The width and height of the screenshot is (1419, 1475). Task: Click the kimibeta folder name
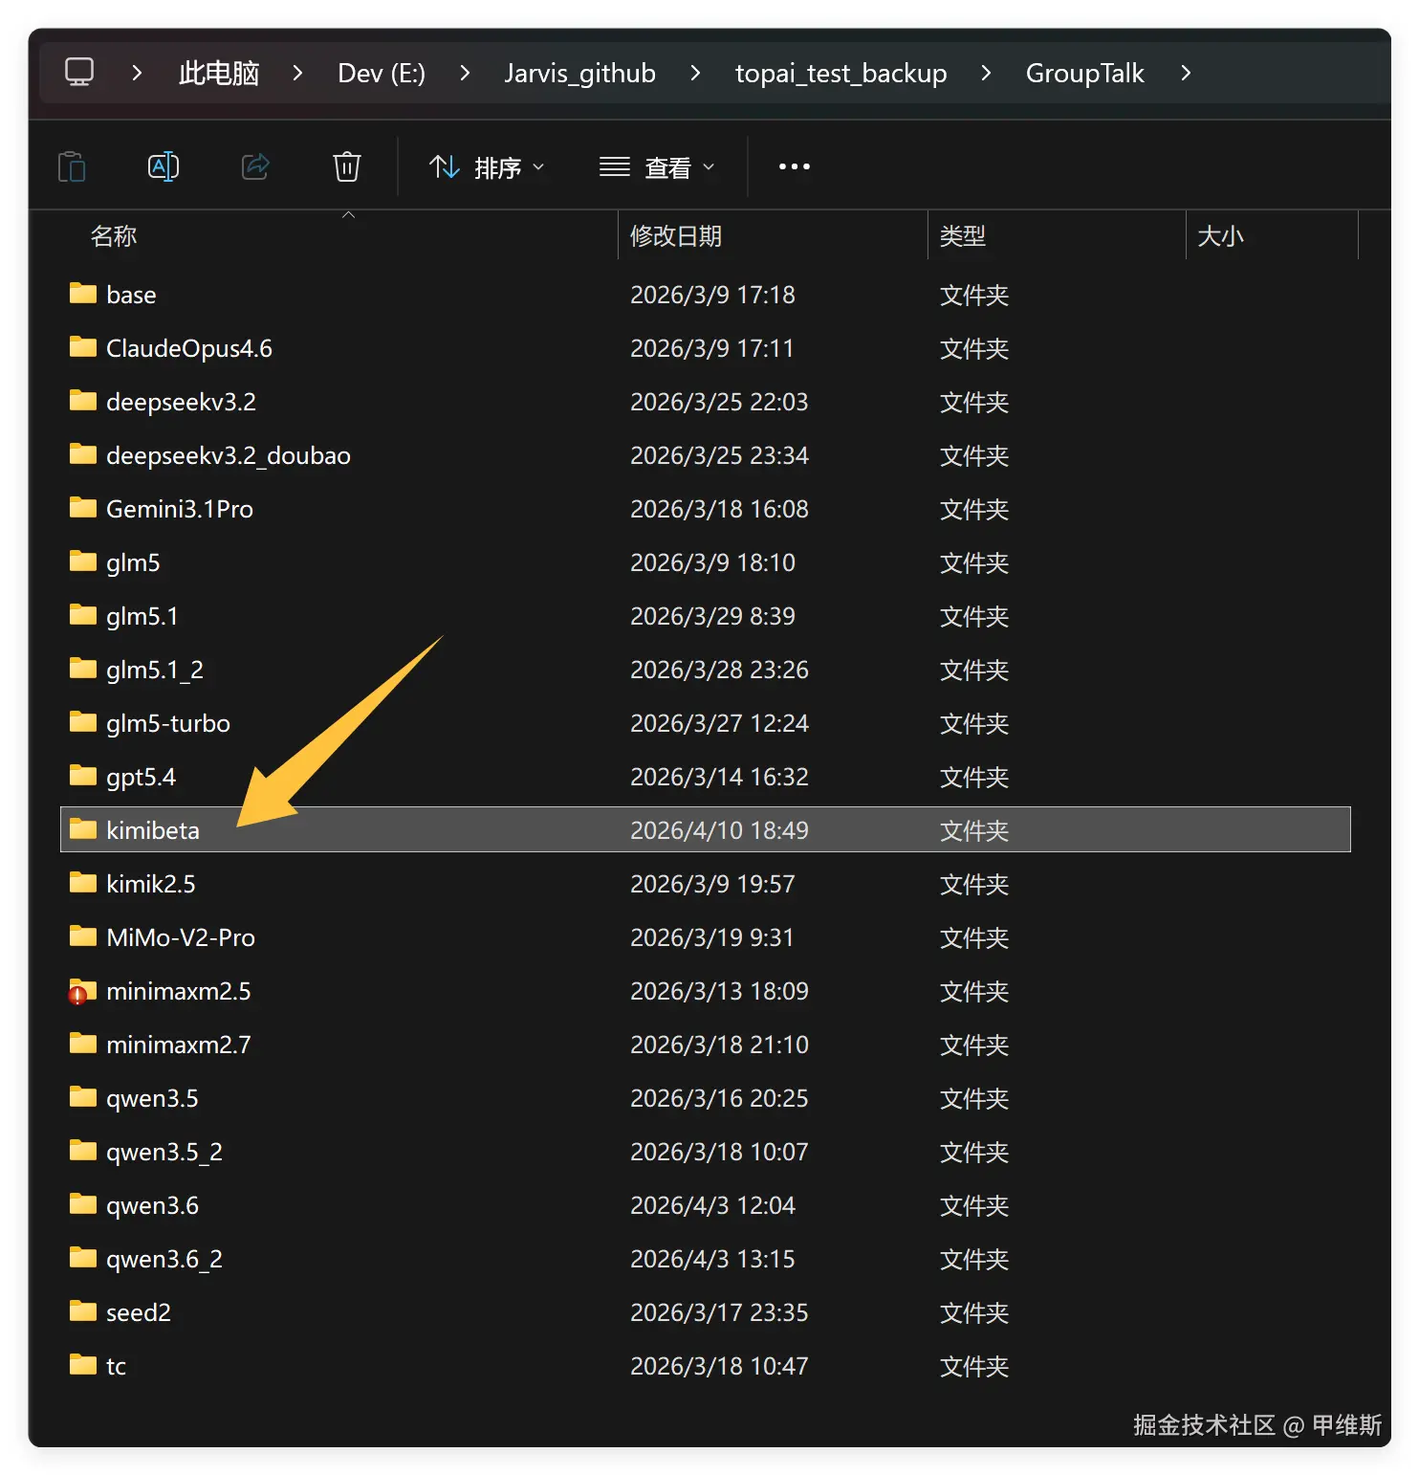click(153, 830)
